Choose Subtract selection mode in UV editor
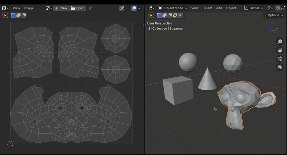287x155 pixels. coord(24,15)
